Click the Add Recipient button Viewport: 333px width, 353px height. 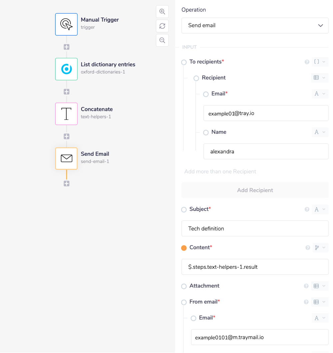[x=255, y=190]
